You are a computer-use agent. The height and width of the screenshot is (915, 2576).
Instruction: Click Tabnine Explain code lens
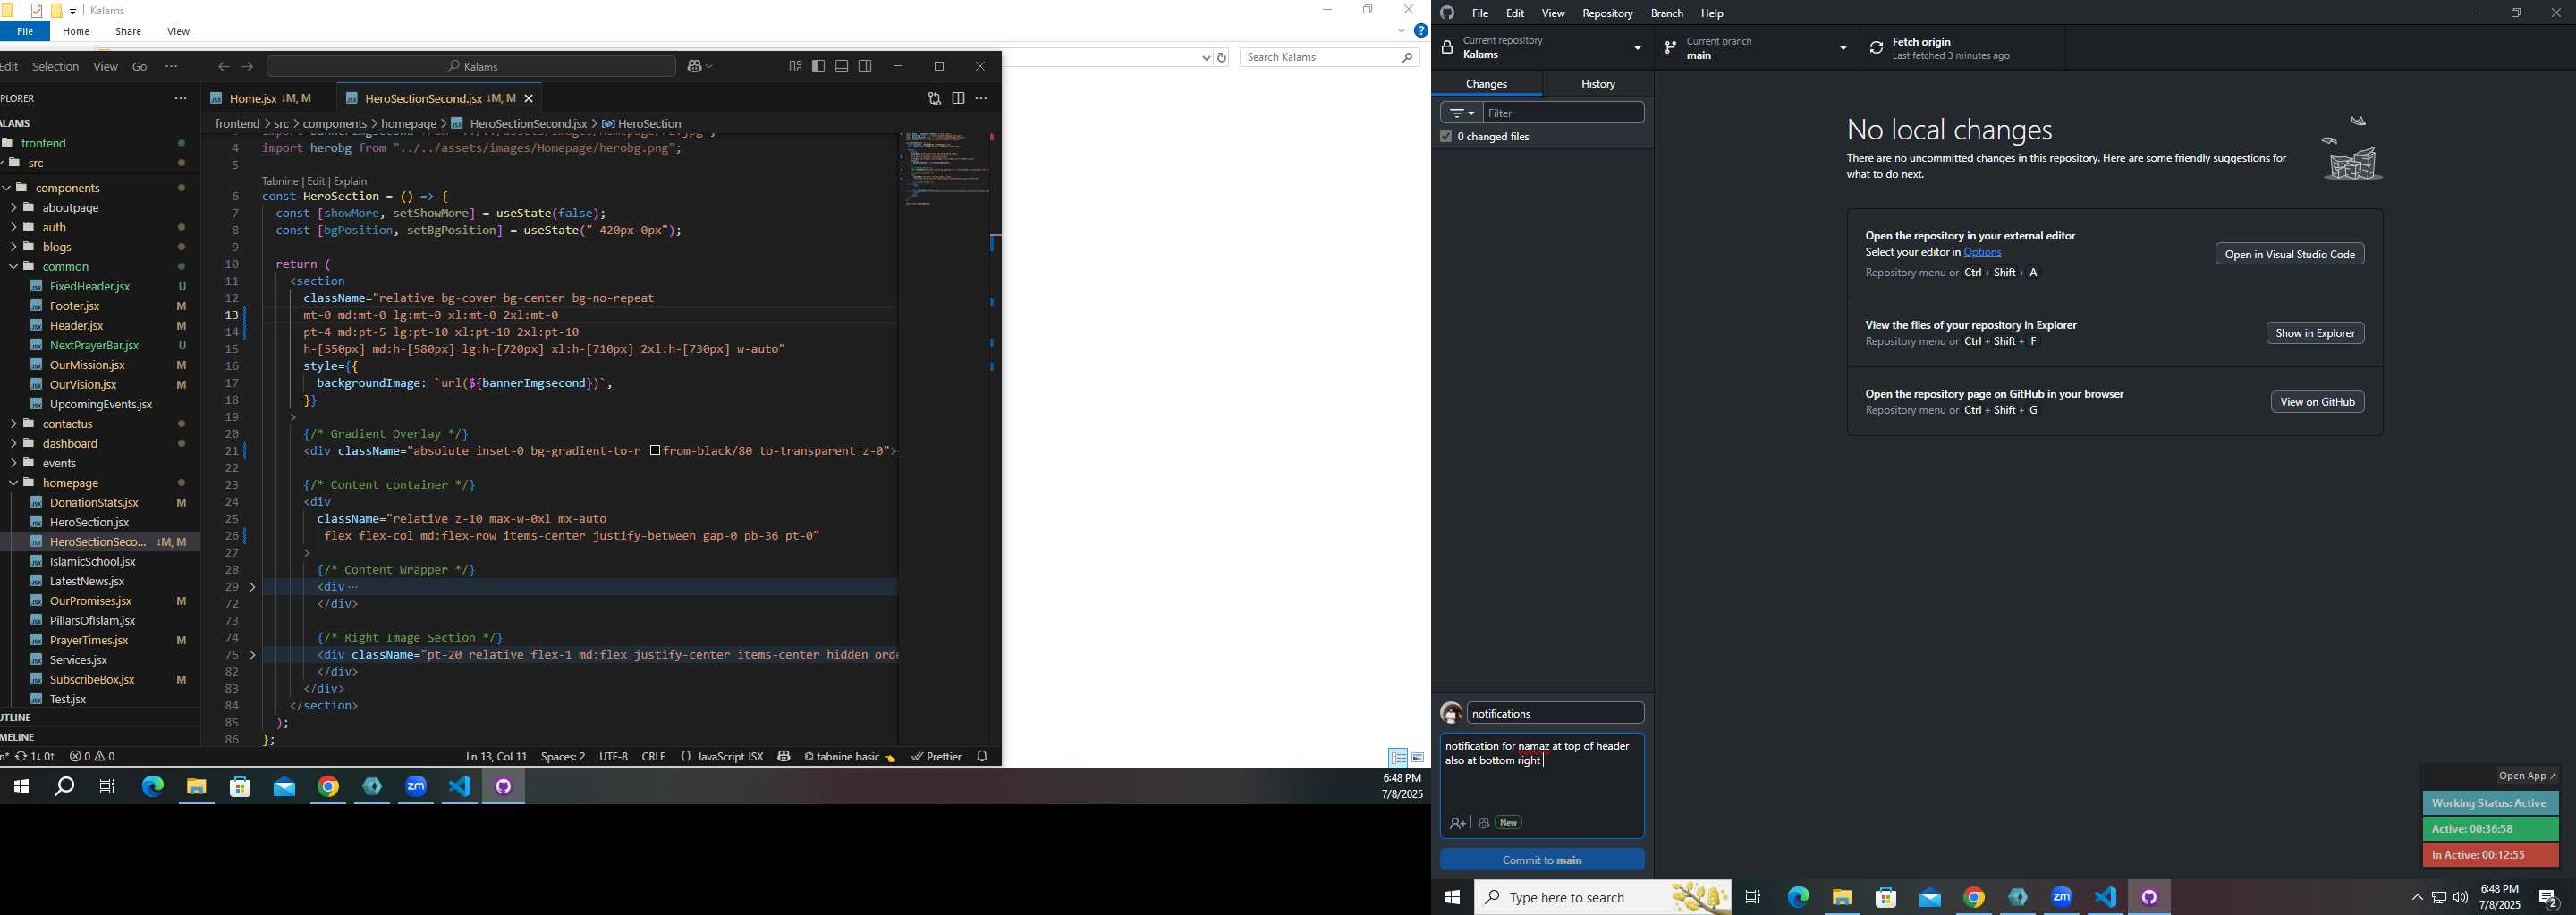coord(350,180)
